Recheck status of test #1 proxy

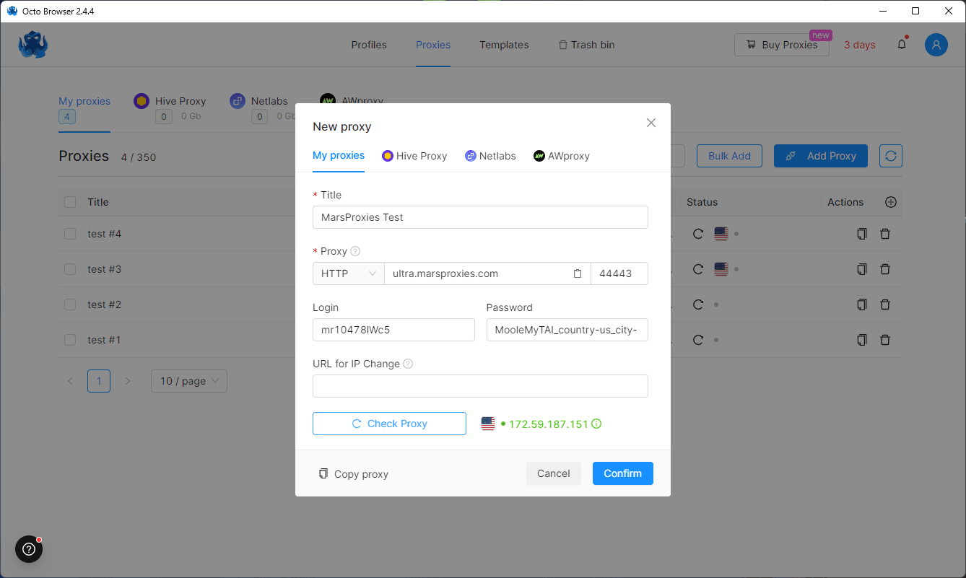point(698,340)
